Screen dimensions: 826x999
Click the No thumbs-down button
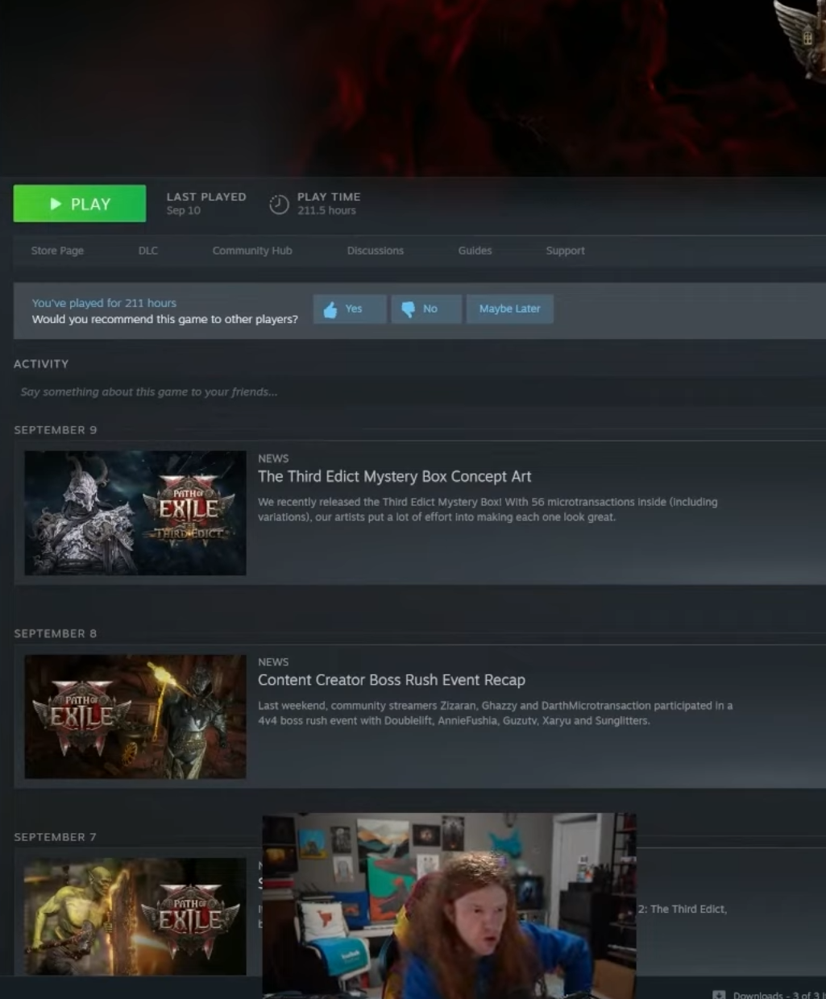[x=426, y=309]
